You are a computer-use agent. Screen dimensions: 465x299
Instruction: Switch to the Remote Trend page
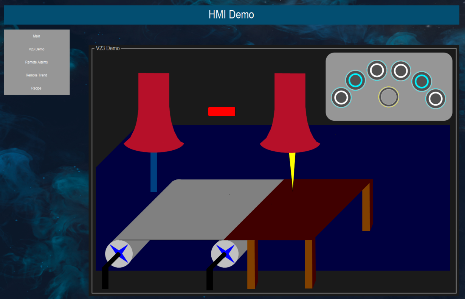tap(36, 75)
